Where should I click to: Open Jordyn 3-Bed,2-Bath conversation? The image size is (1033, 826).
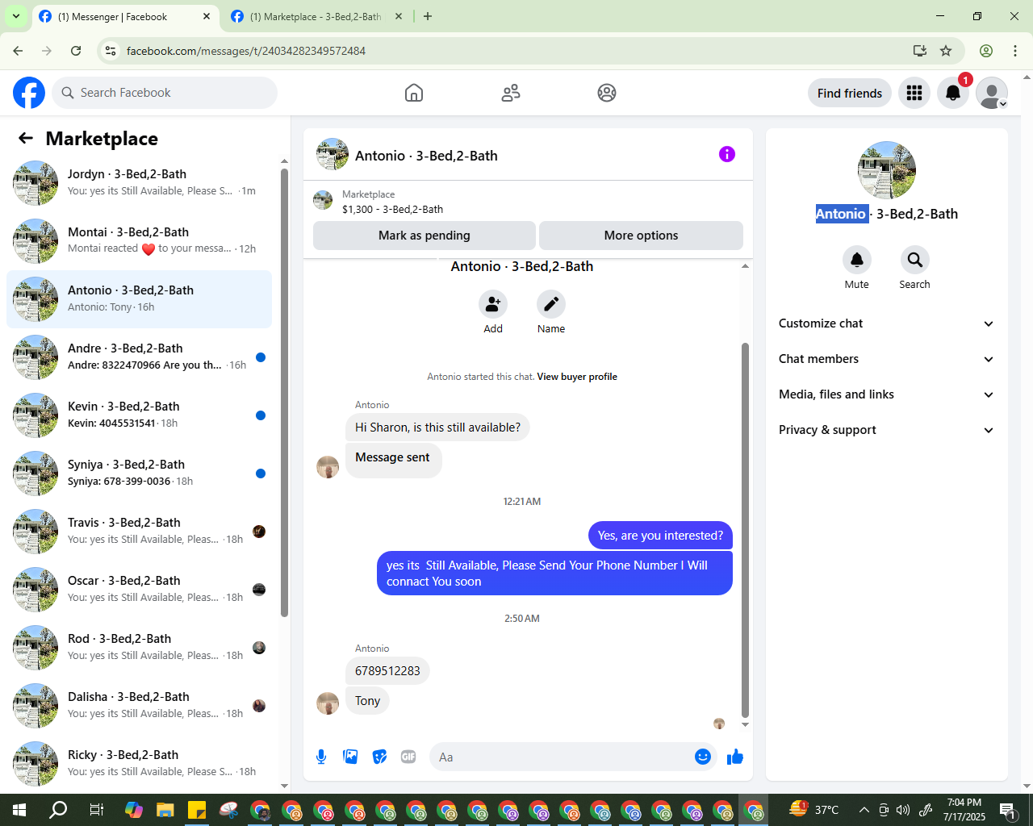click(x=140, y=183)
